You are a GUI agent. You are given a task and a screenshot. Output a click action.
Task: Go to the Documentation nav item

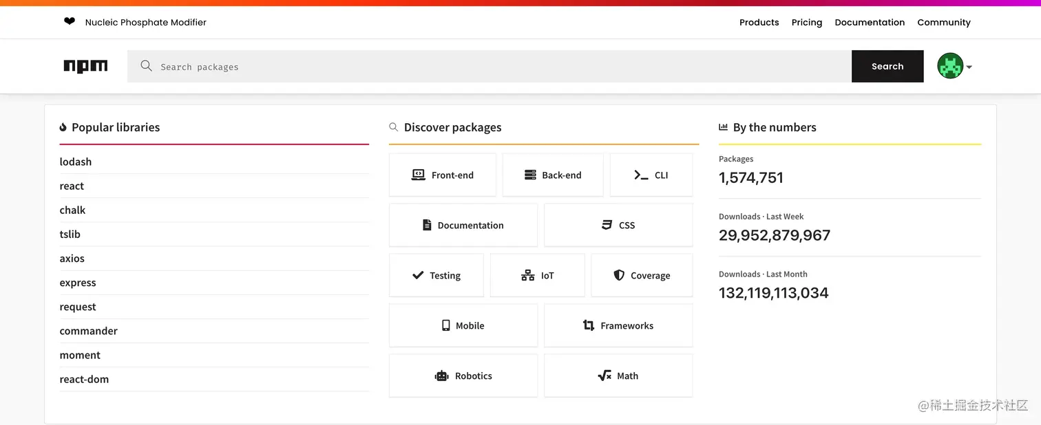[x=870, y=22]
